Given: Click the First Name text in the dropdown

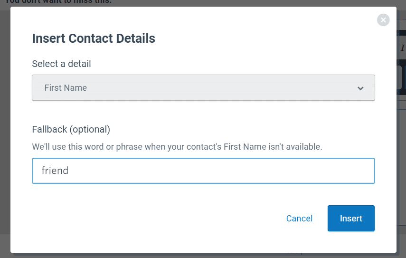Looking at the screenshot, I should [x=66, y=88].
